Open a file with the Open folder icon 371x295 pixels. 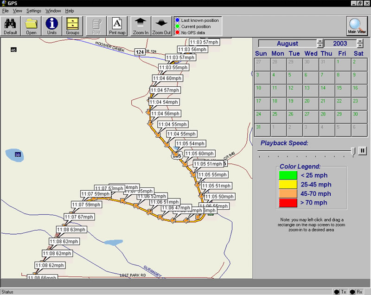[x=31, y=26]
